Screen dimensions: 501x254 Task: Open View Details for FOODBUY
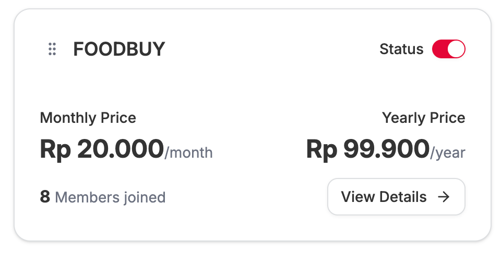point(396,197)
